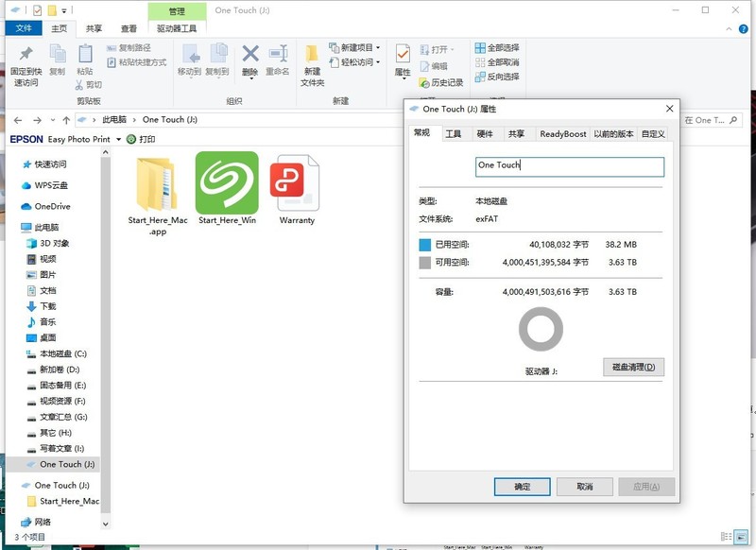Viewport: 756px width, 550px height.
Task: Switch to Tools tab in properties
Action: coord(454,134)
